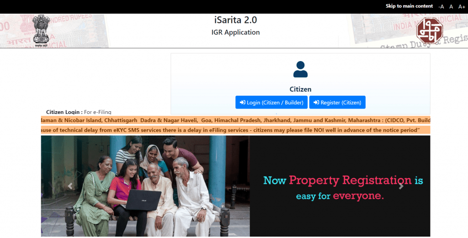Advance to the next carousel slide
The width and height of the screenshot is (468, 238).
click(401, 186)
